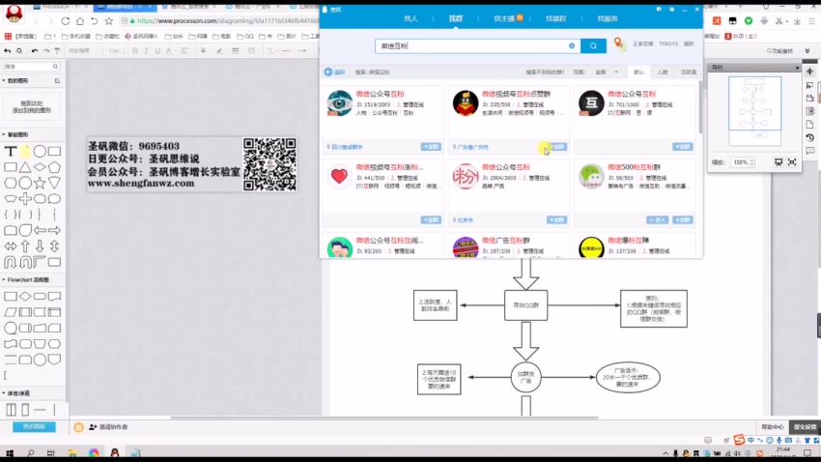Viewport: 821px width, 462px height.
Task: Go back to the file list arrow
Action: (7, 51)
